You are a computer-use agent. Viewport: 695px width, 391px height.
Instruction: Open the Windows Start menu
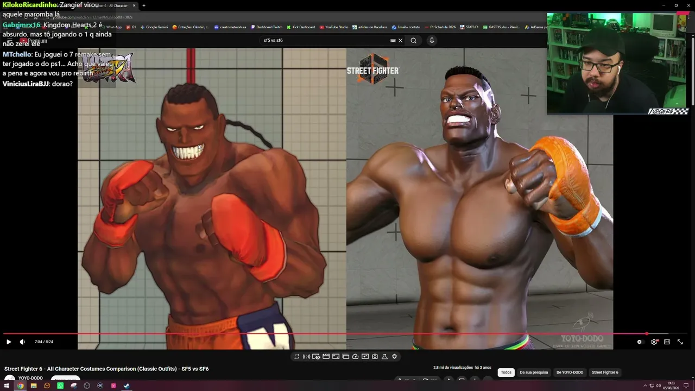pyautogui.click(x=7, y=386)
